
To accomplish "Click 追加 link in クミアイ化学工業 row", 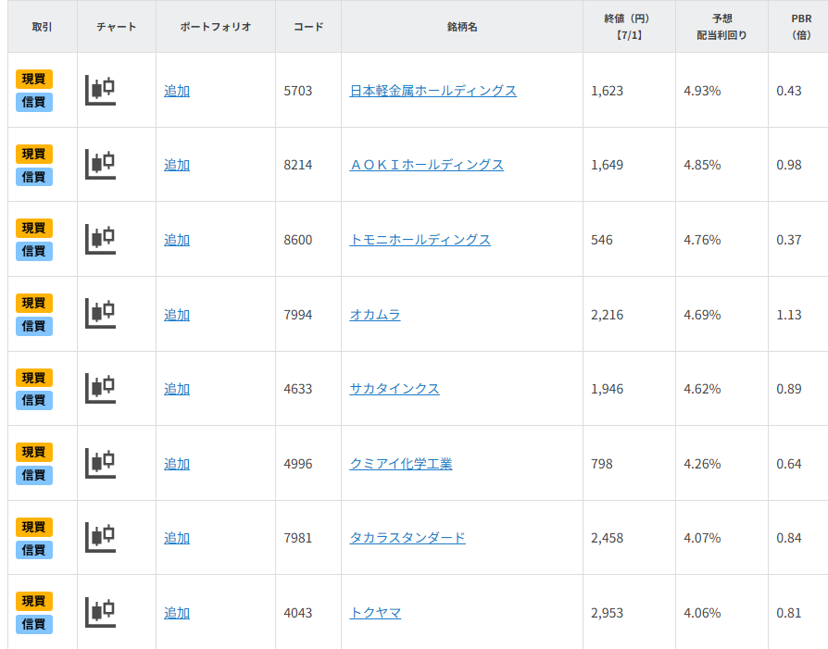I will (x=177, y=464).
